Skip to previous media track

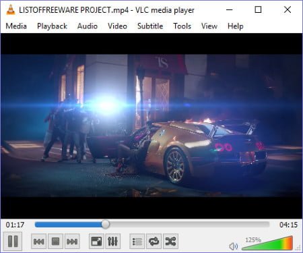(x=38, y=242)
